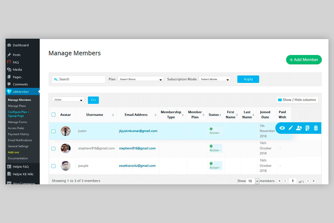Click the trash delete icon in Justin's row
Image resolution: width=334 pixels, height=223 pixels.
(x=316, y=128)
